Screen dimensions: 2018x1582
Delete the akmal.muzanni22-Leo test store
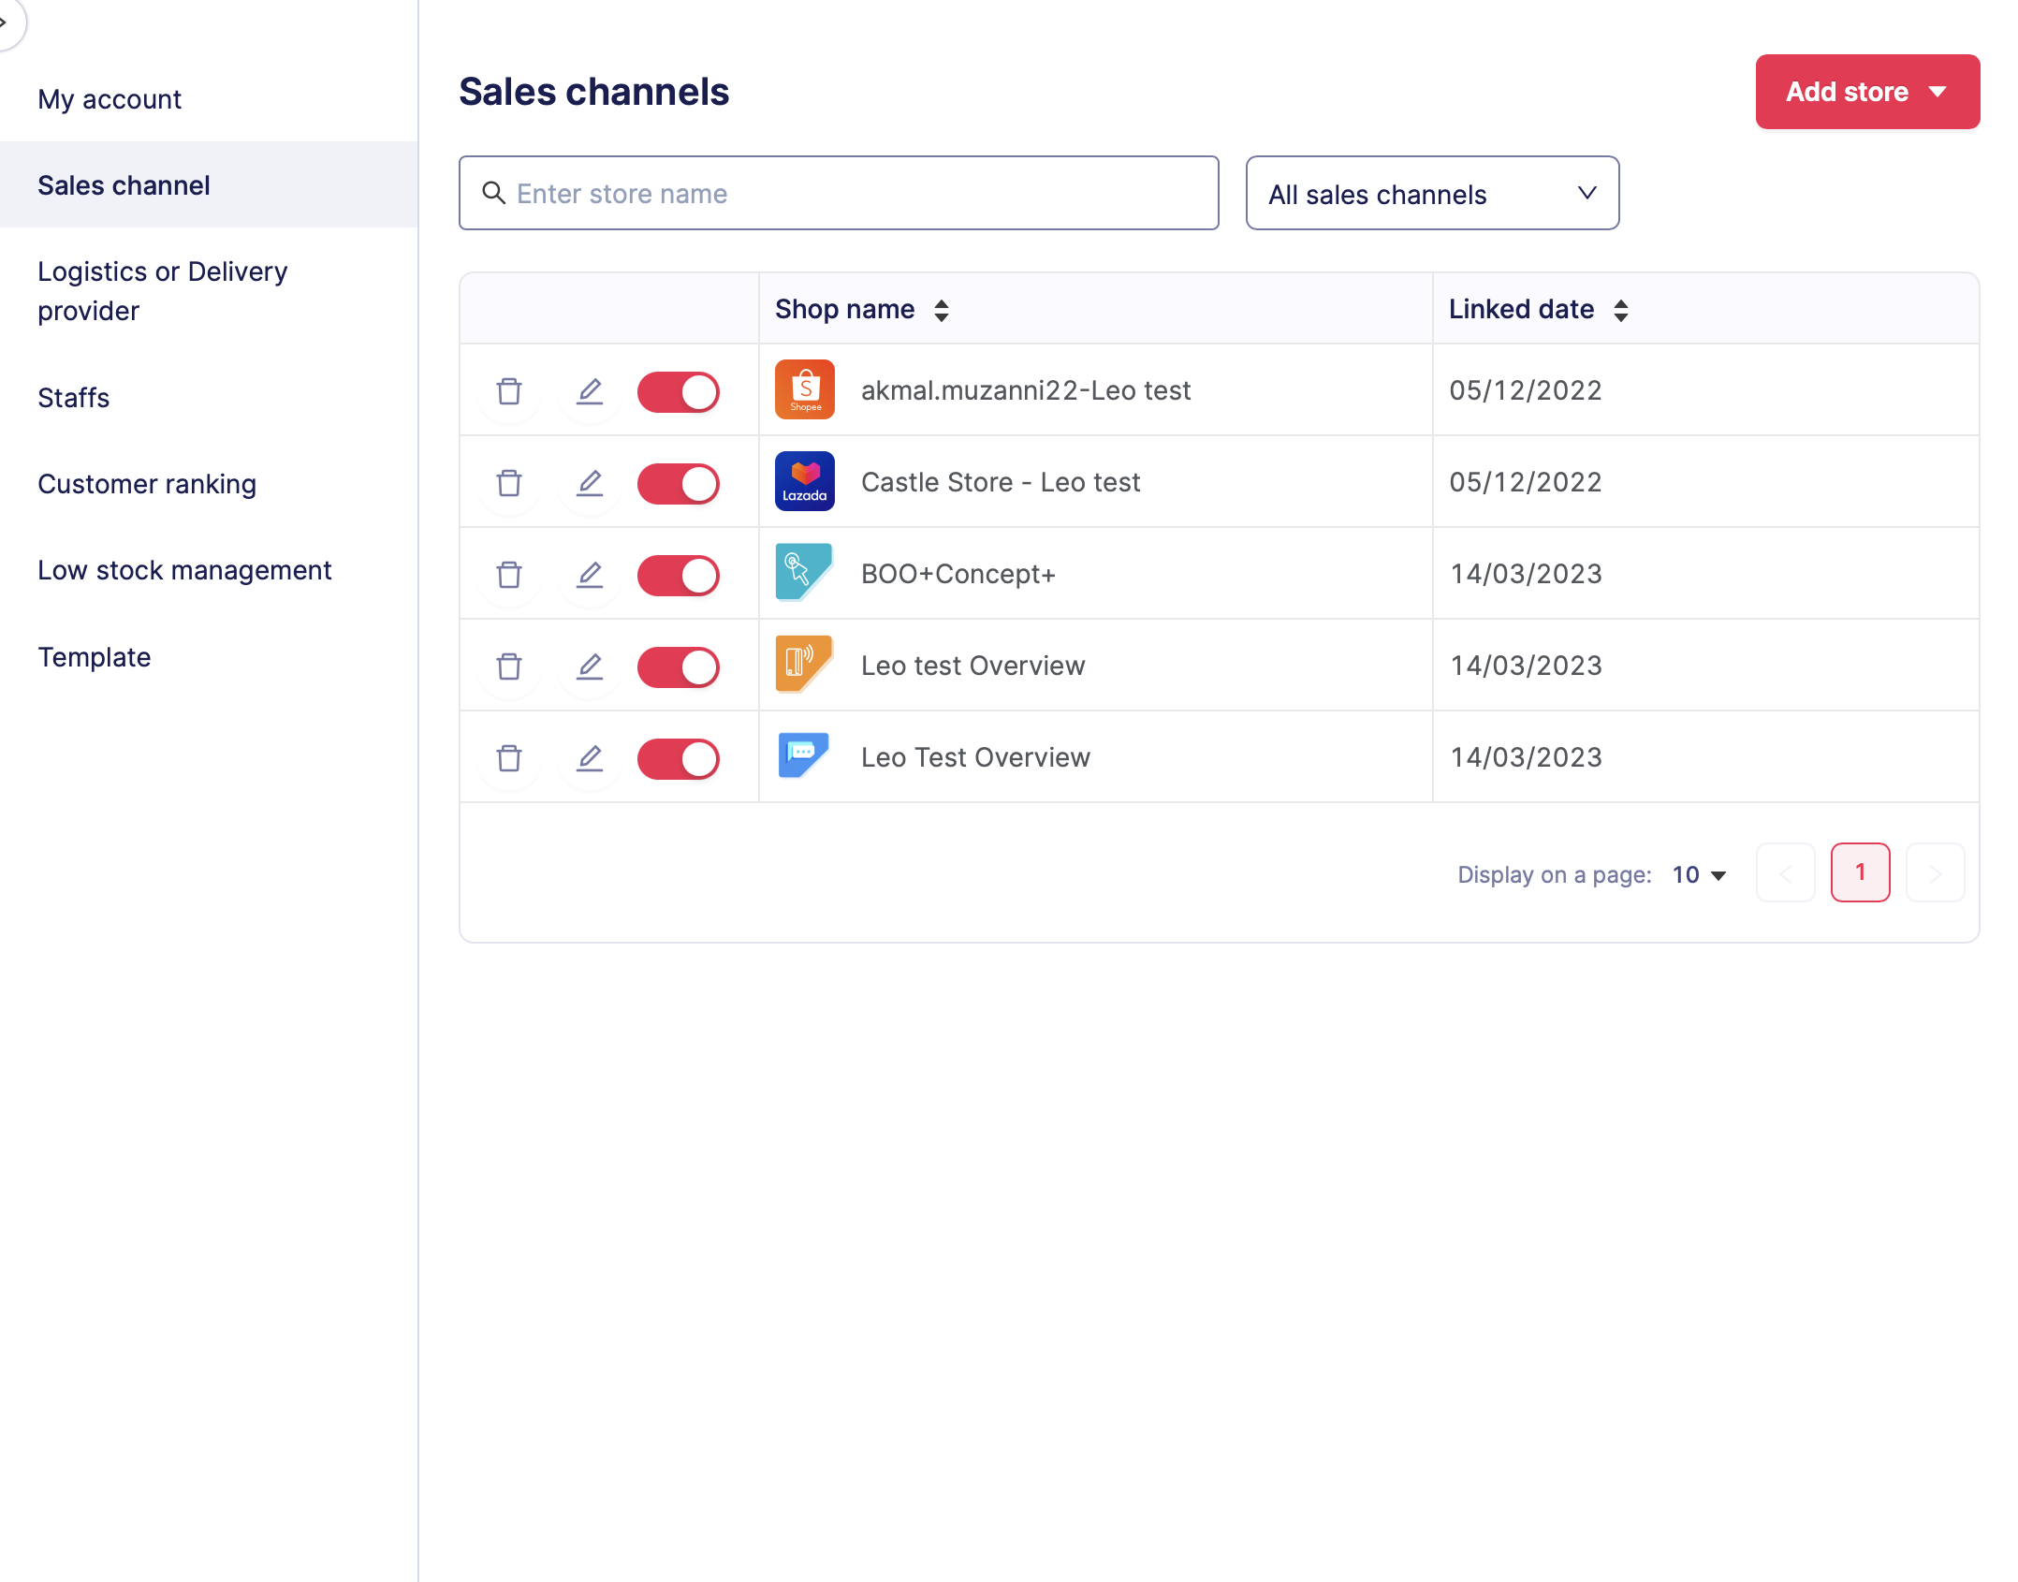tap(509, 391)
